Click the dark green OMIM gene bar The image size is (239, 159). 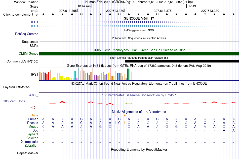pyautogui.click(x=139, y=53)
